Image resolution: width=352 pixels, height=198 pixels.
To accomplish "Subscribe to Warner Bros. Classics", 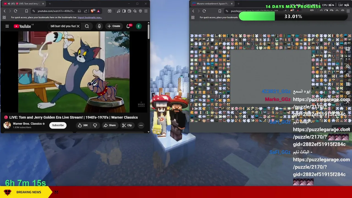I will tap(58, 125).
